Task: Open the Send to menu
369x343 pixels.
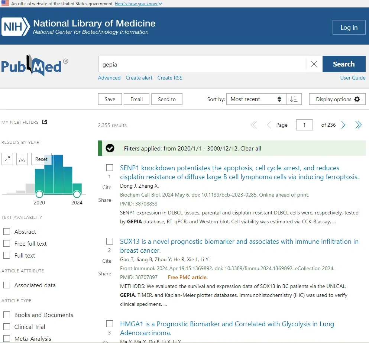Action: pos(167,99)
